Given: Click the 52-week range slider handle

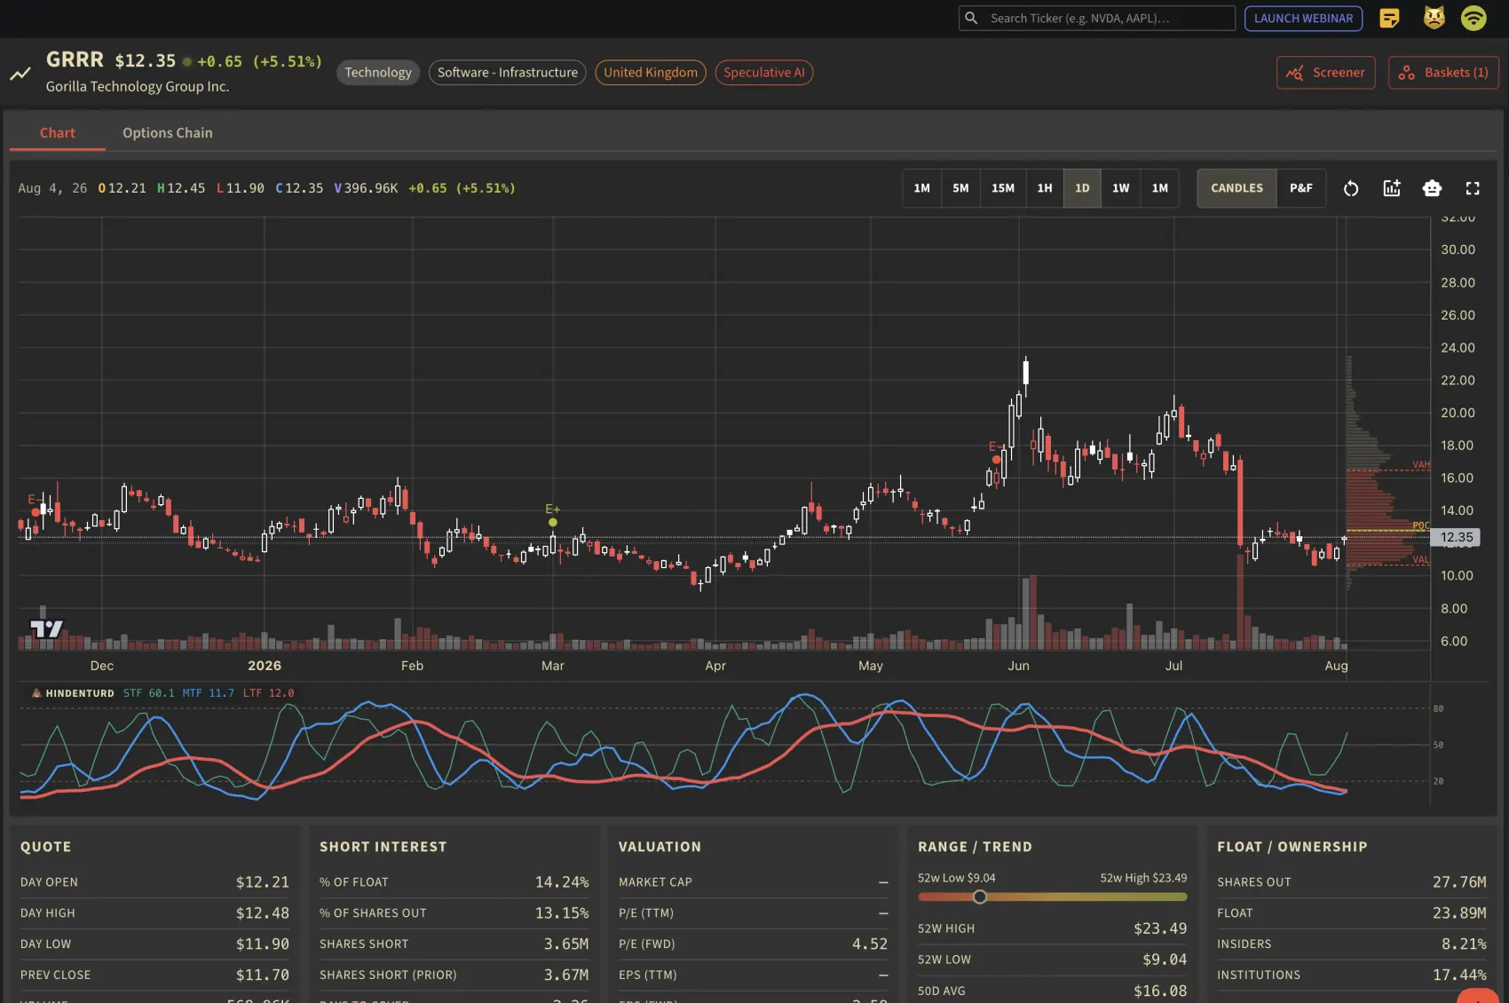Looking at the screenshot, I should point(979,896).
